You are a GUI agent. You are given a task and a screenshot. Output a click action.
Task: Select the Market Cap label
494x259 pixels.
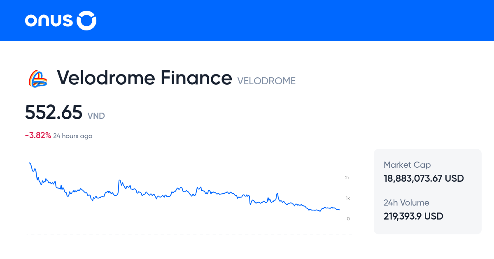click(x=407, y=164)
